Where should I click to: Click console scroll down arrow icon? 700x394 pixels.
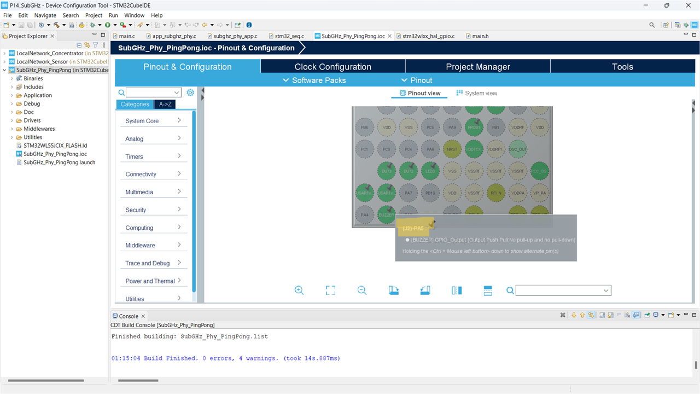pos(574,315)
